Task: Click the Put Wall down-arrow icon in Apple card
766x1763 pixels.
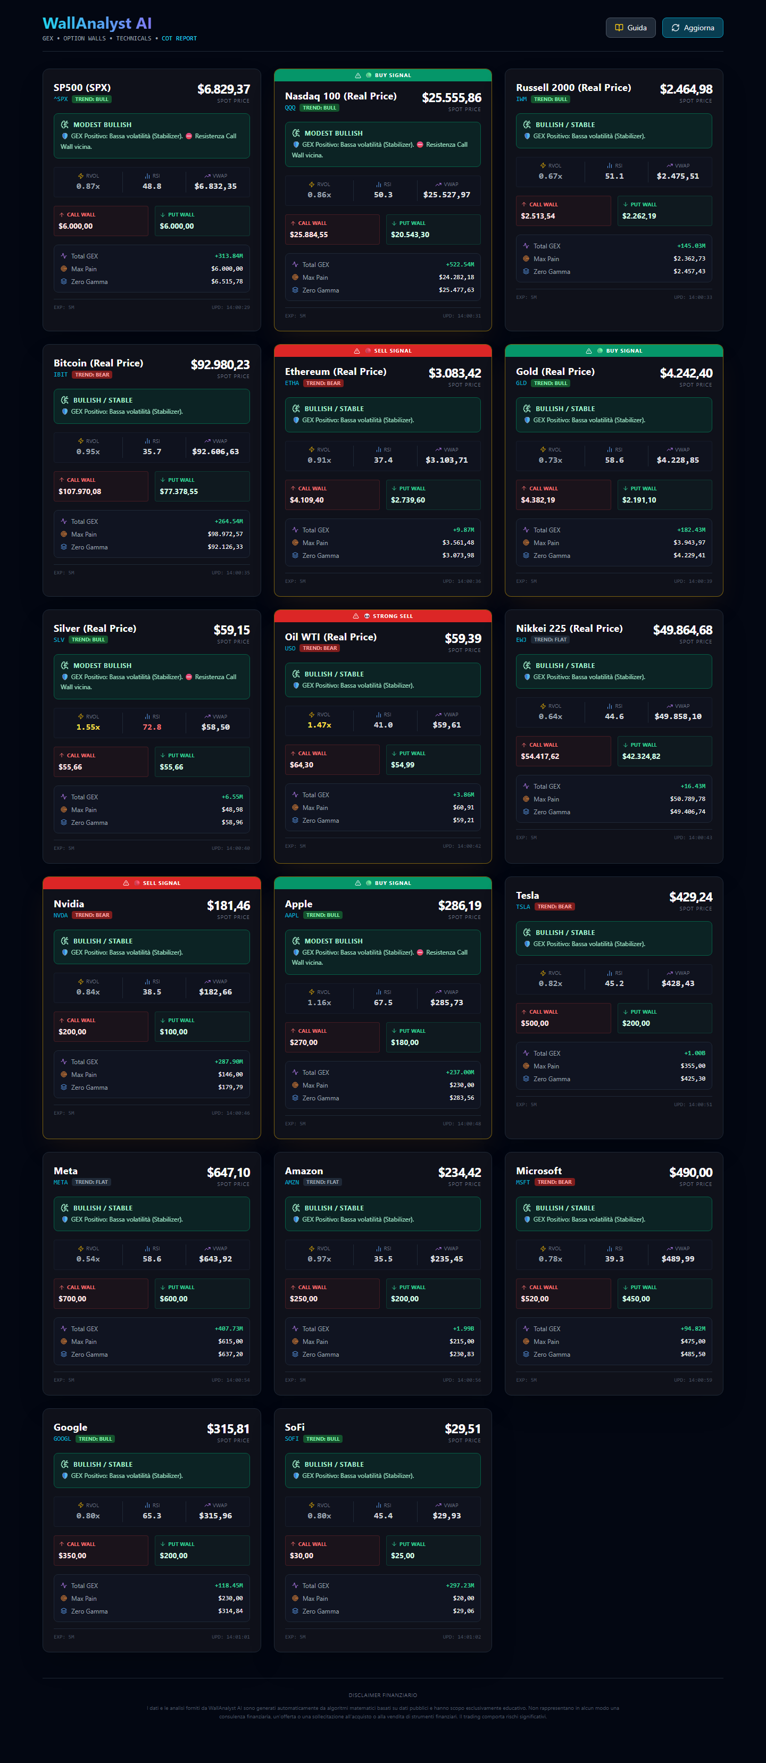Action: click(x=394, y=1031)
